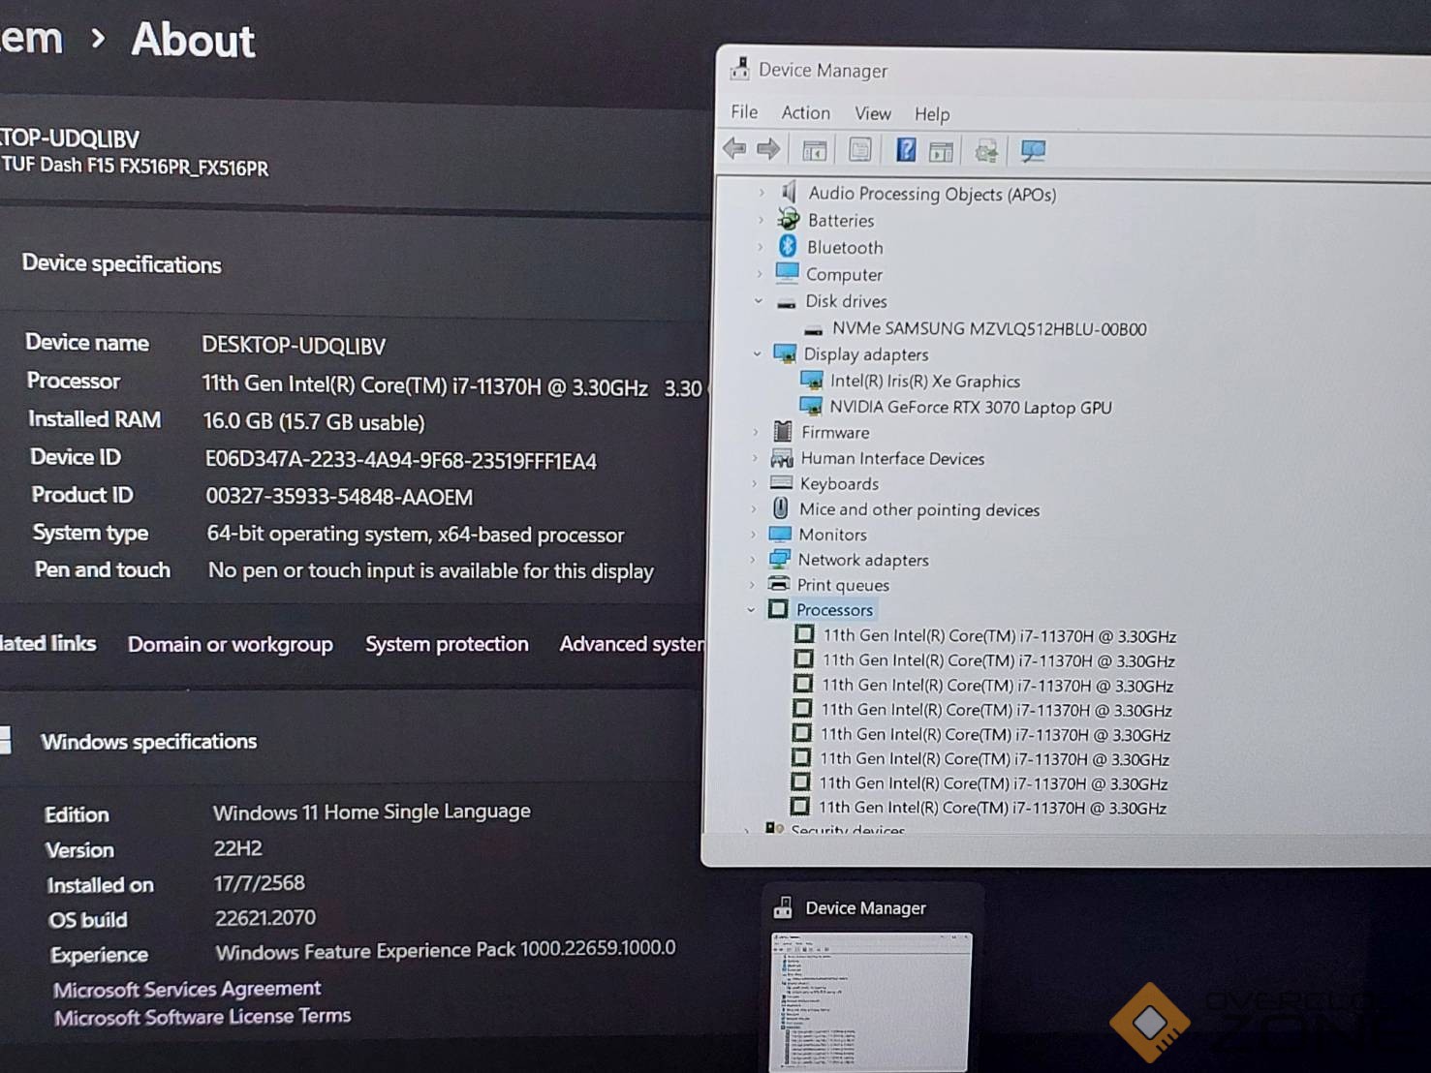The height and width of the screenshot is (1073, 1431).
Task: Expand the Monitors node
Action: [x=753, y=534]
